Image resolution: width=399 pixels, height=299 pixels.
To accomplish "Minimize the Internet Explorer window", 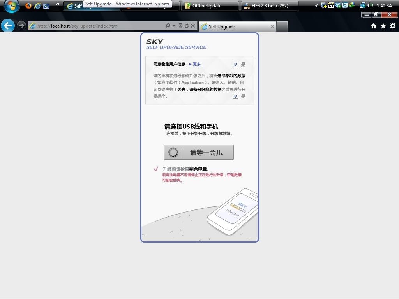I will coord(366,15).
